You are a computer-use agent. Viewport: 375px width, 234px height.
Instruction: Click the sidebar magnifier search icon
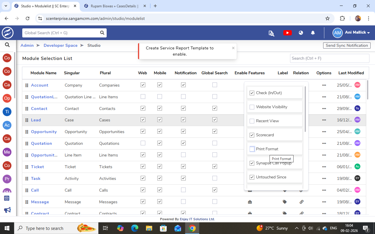pos(7,45)
